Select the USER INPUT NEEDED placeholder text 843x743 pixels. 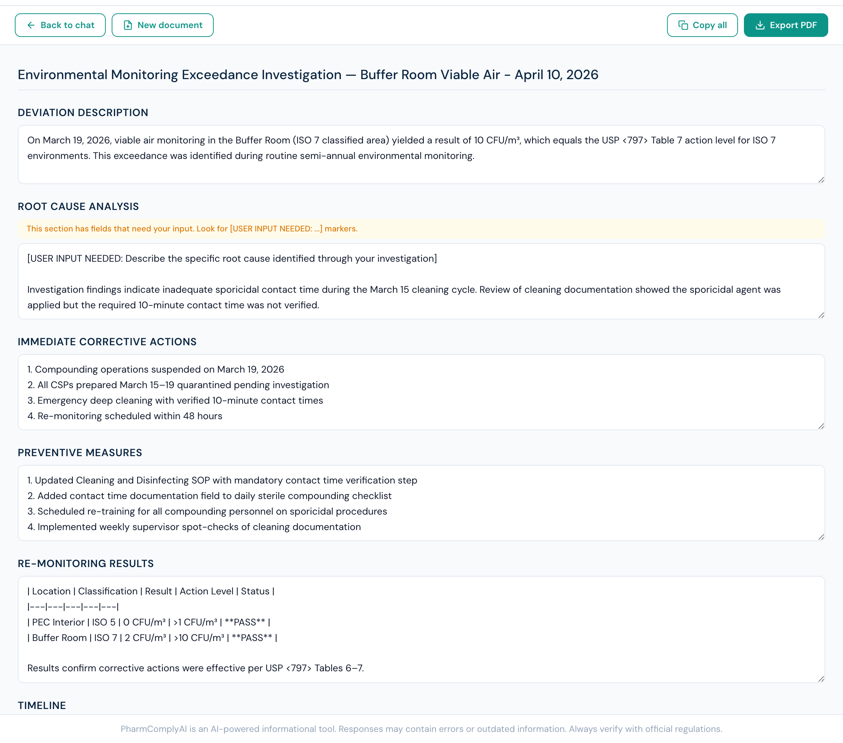[x=232, y=258]
